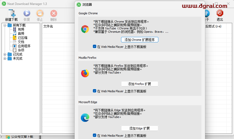Click the 删除 (Delete) toolbar icon
The height and width of the screenshot is (139, 234).
tap(53, 14)
